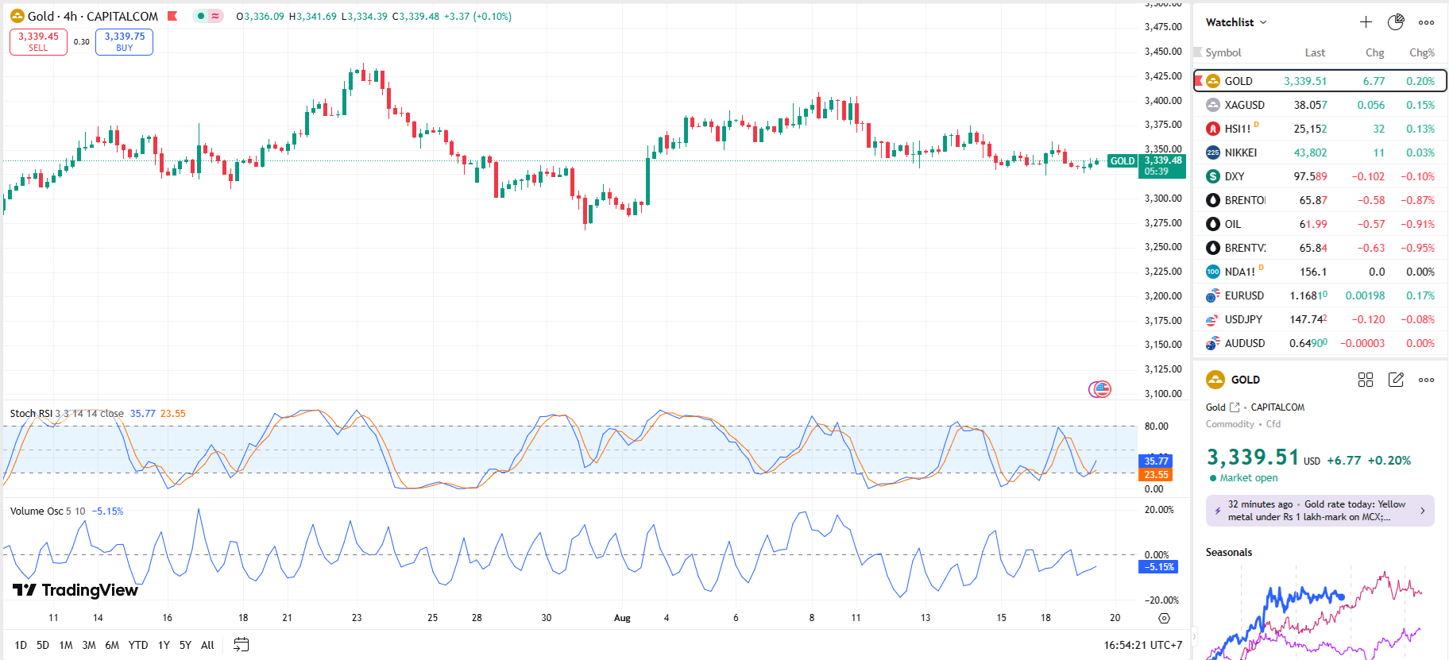Click the green market status indicator pill
Viewport: 1449px width, 660px height.
tap(208, 16)
